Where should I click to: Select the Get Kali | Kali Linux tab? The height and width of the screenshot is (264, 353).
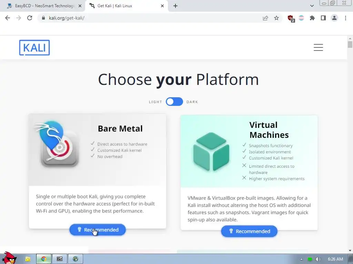[x=126, y=6]
